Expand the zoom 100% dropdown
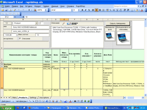The height and width of the screenshot is (110, 147). point(46,10)
